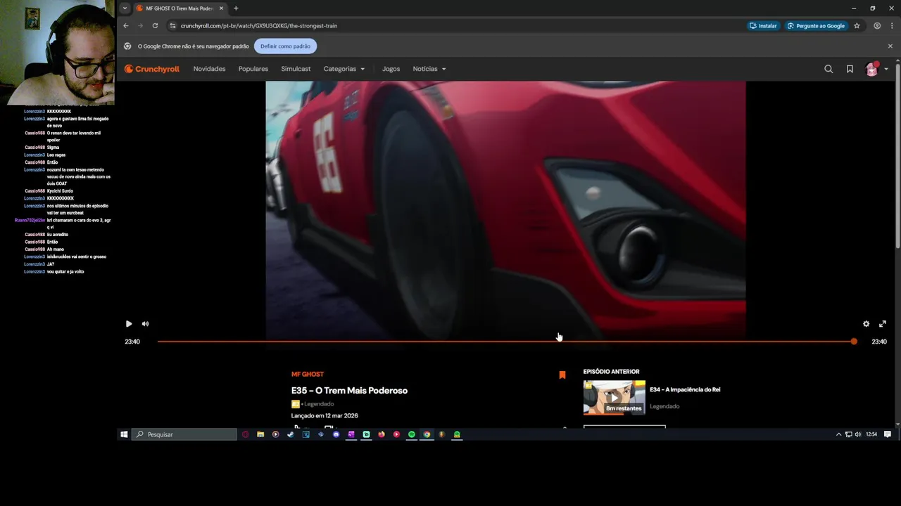The width and height of the screenshot is (901, 506).
Task: Open the MF GHOST series link
Action: click(x=308, y=374)
